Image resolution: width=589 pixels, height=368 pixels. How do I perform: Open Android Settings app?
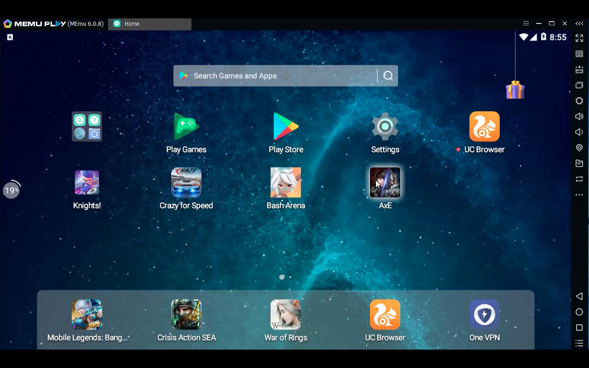[x=385, y=132]
